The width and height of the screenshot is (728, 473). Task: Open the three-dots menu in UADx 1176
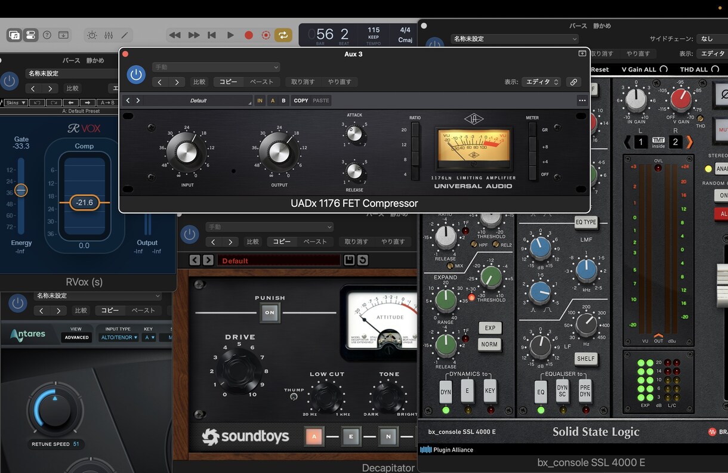(582, 101)
